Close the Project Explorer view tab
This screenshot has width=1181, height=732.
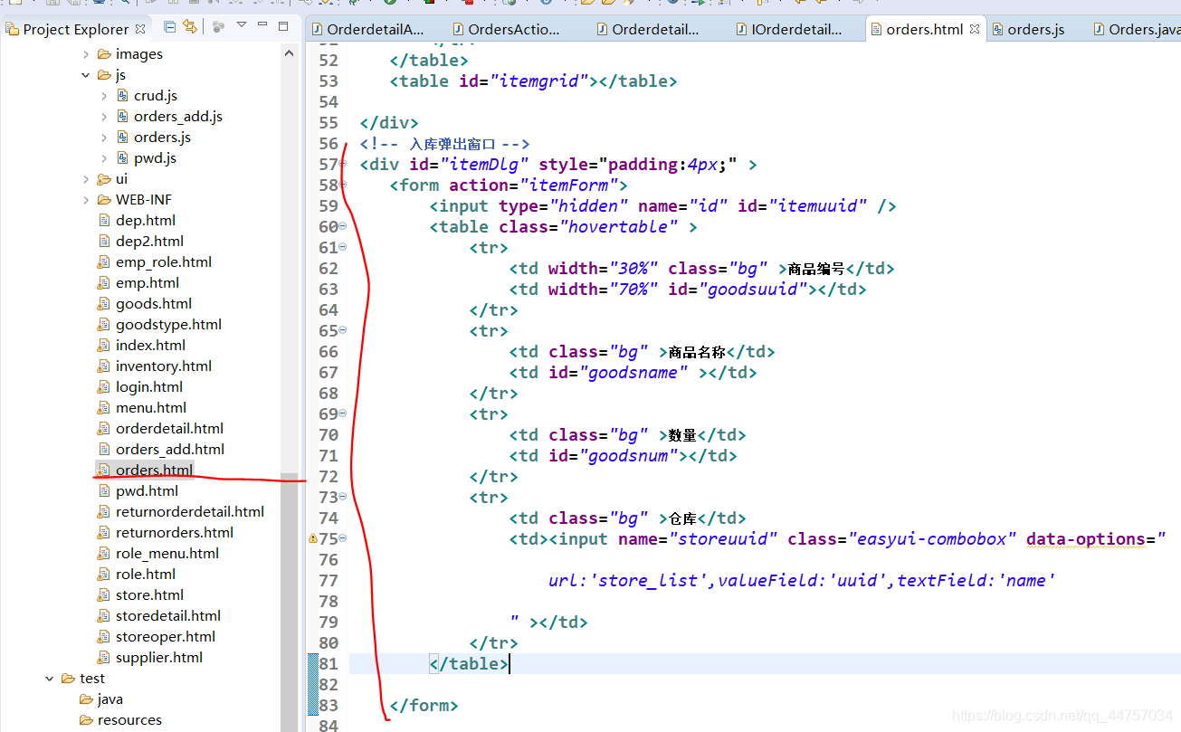coord(139,29)
